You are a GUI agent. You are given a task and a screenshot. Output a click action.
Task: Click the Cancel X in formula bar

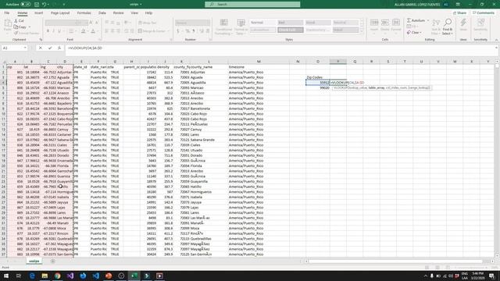point(41,48)
